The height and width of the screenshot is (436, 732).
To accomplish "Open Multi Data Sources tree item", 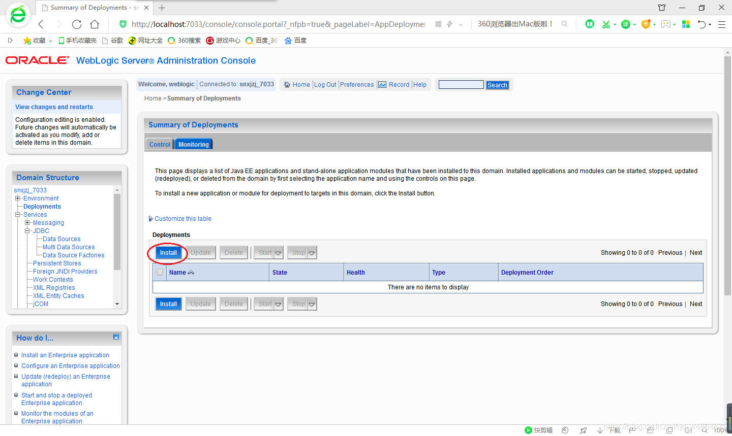I will (x=69, y=247).
